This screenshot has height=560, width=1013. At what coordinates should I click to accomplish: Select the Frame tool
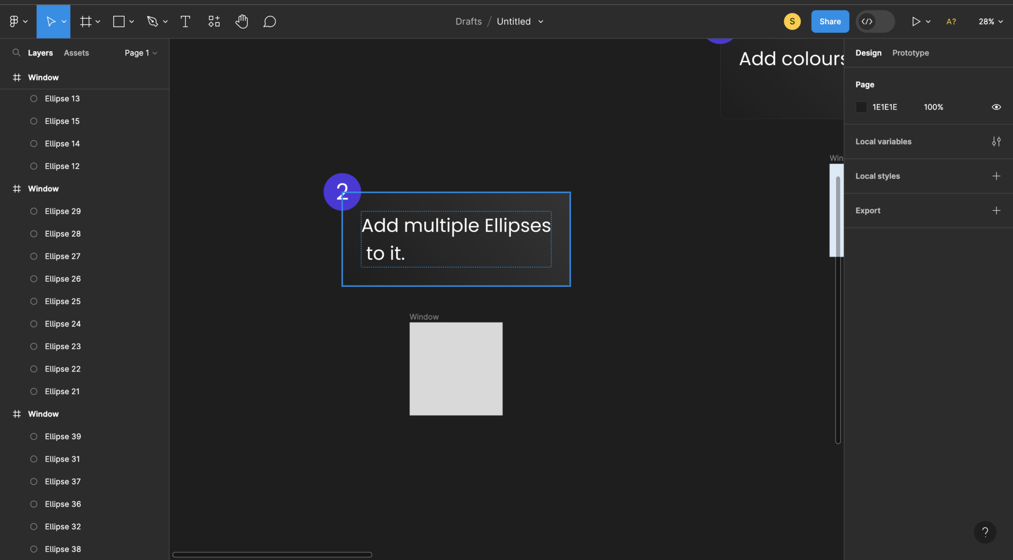86,21
